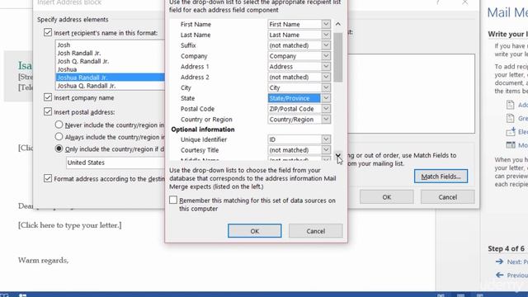528x297 pixels.
Task: Open the State/Province dropdown
Action: point(326,98)
